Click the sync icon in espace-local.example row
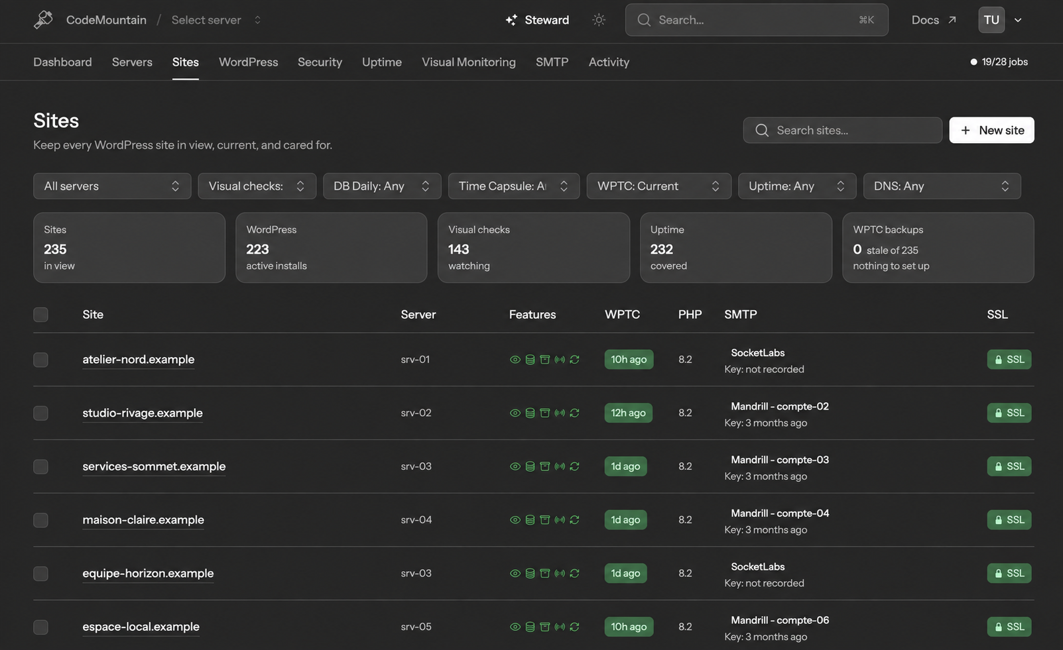The height and width of the screenshot is (650, 1063). 574,627
